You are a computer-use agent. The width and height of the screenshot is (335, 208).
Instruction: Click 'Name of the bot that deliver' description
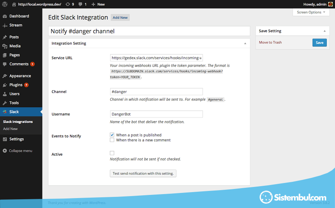click(147, 122)
